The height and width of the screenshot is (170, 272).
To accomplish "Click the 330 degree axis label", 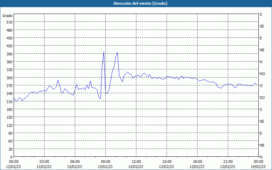I will click(10, 70).
